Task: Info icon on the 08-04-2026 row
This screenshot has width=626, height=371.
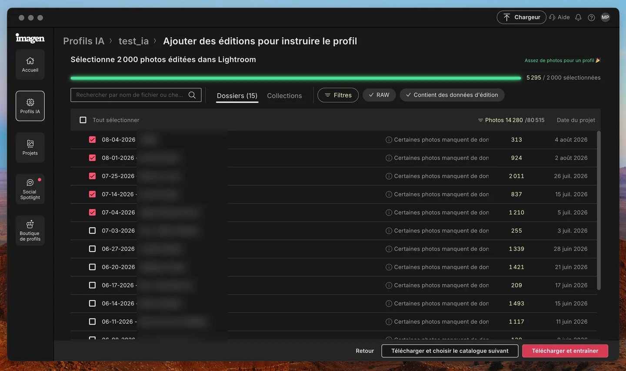Action: [389, 140]
